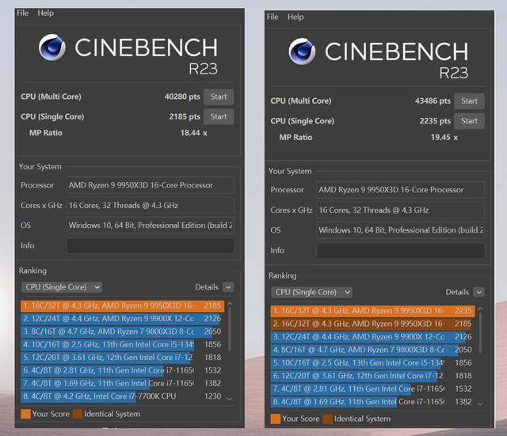Click the Info field in the 18.44 x window
Screen dimensions: 507x436
[x=150, y=246]
